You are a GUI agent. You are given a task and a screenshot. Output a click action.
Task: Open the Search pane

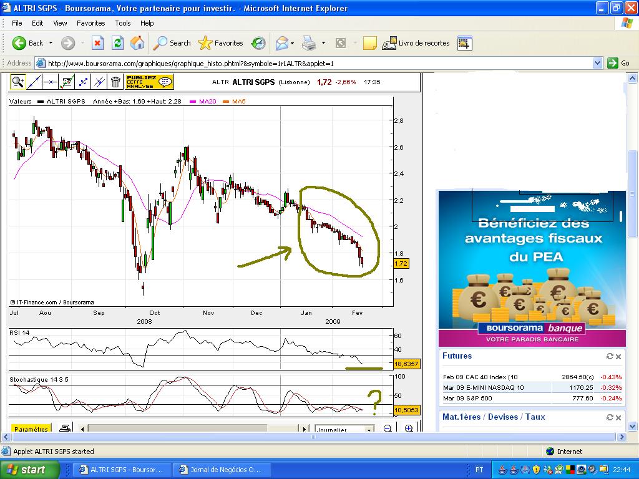pyautogui.click(x=172, y=43)
